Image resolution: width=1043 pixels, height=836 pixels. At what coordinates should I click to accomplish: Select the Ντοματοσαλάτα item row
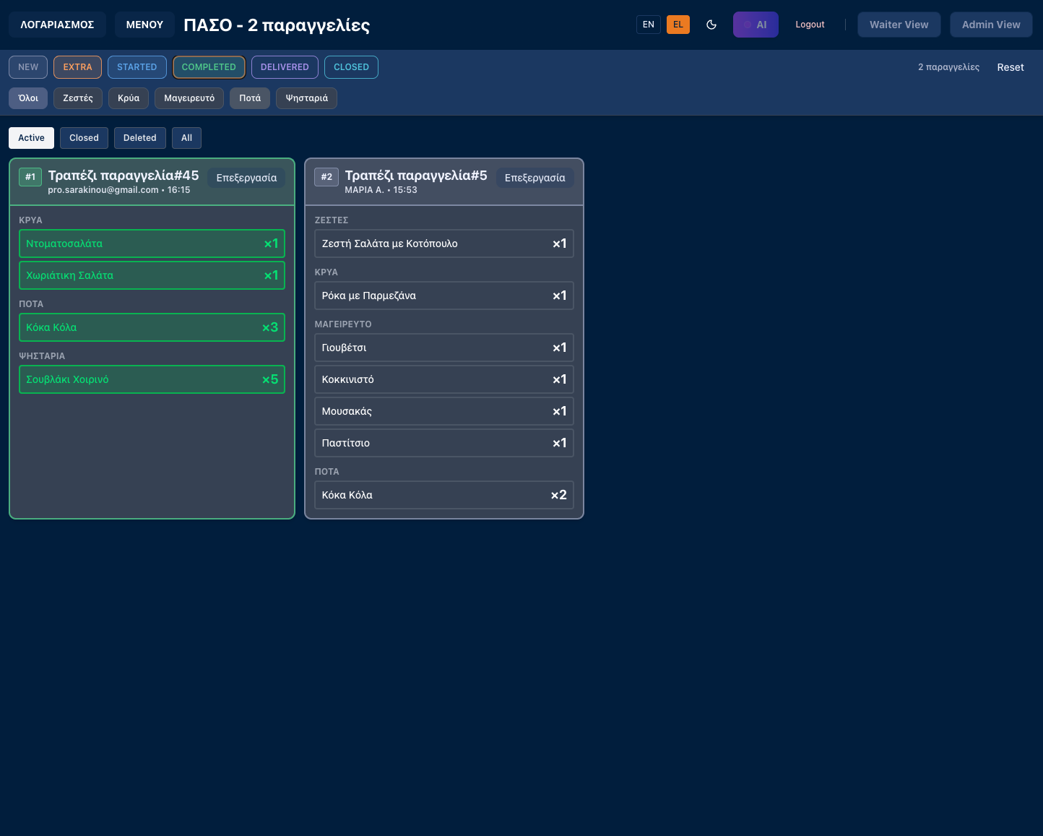tap(152, 244)
